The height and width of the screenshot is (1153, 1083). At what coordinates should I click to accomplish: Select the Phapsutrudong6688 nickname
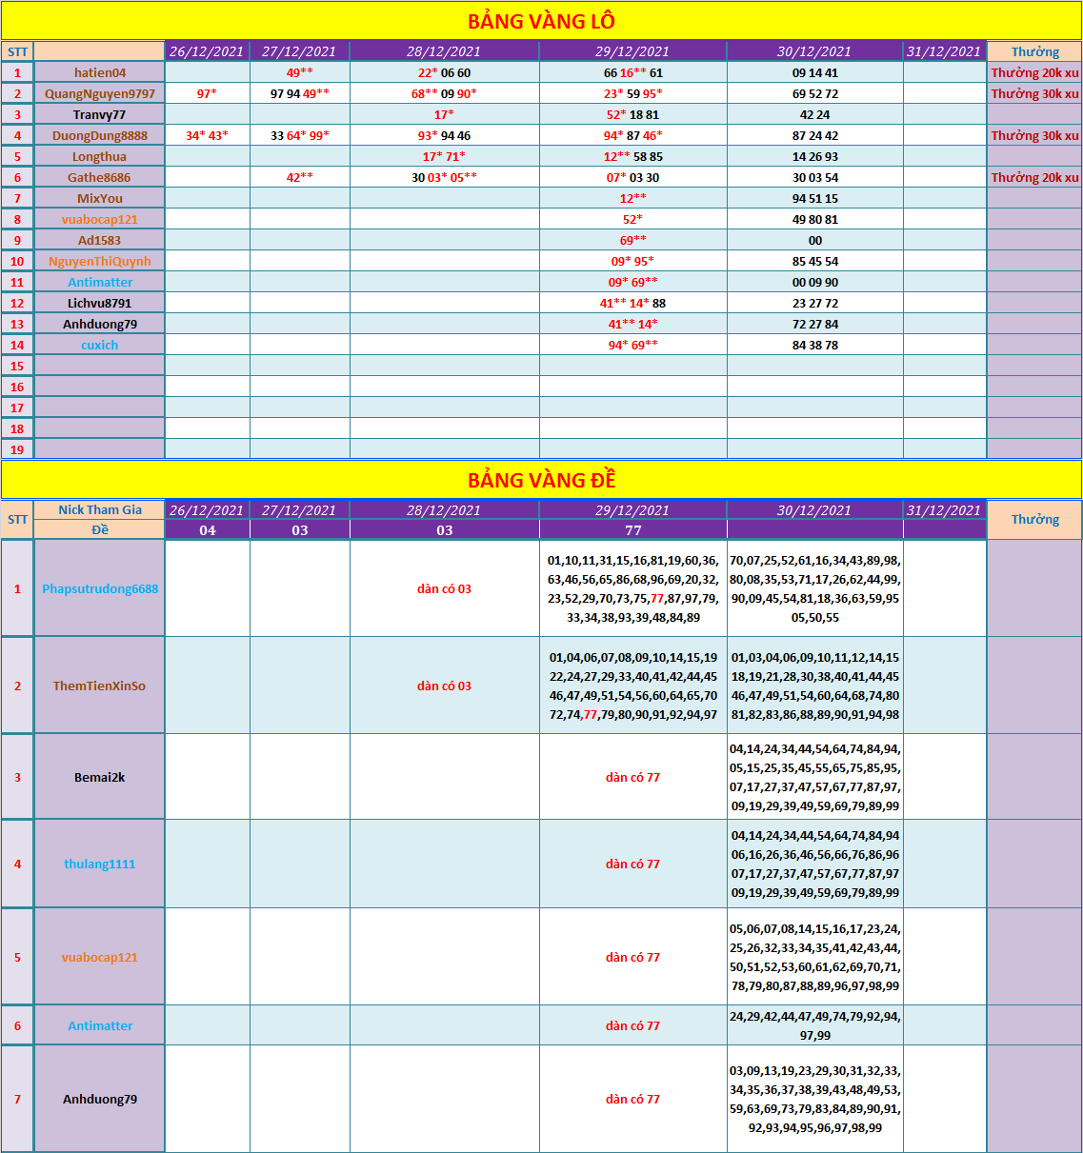(100, 588)
